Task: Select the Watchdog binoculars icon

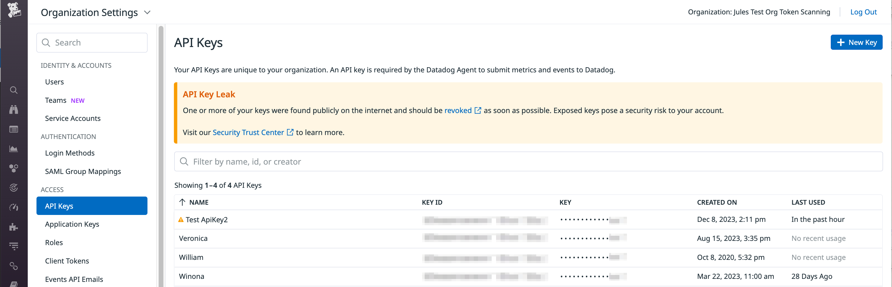Action: 14,109
